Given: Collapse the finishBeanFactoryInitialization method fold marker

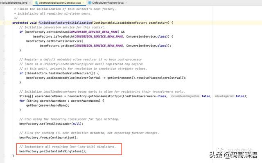Looking at the screenshot, I should pyautogui.click(x=4, y=23).
